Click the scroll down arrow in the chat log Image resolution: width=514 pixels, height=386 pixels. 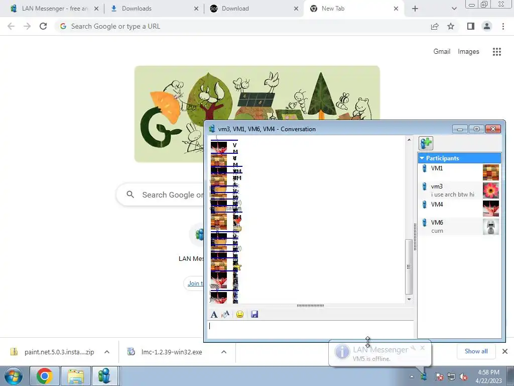point(409,300)
